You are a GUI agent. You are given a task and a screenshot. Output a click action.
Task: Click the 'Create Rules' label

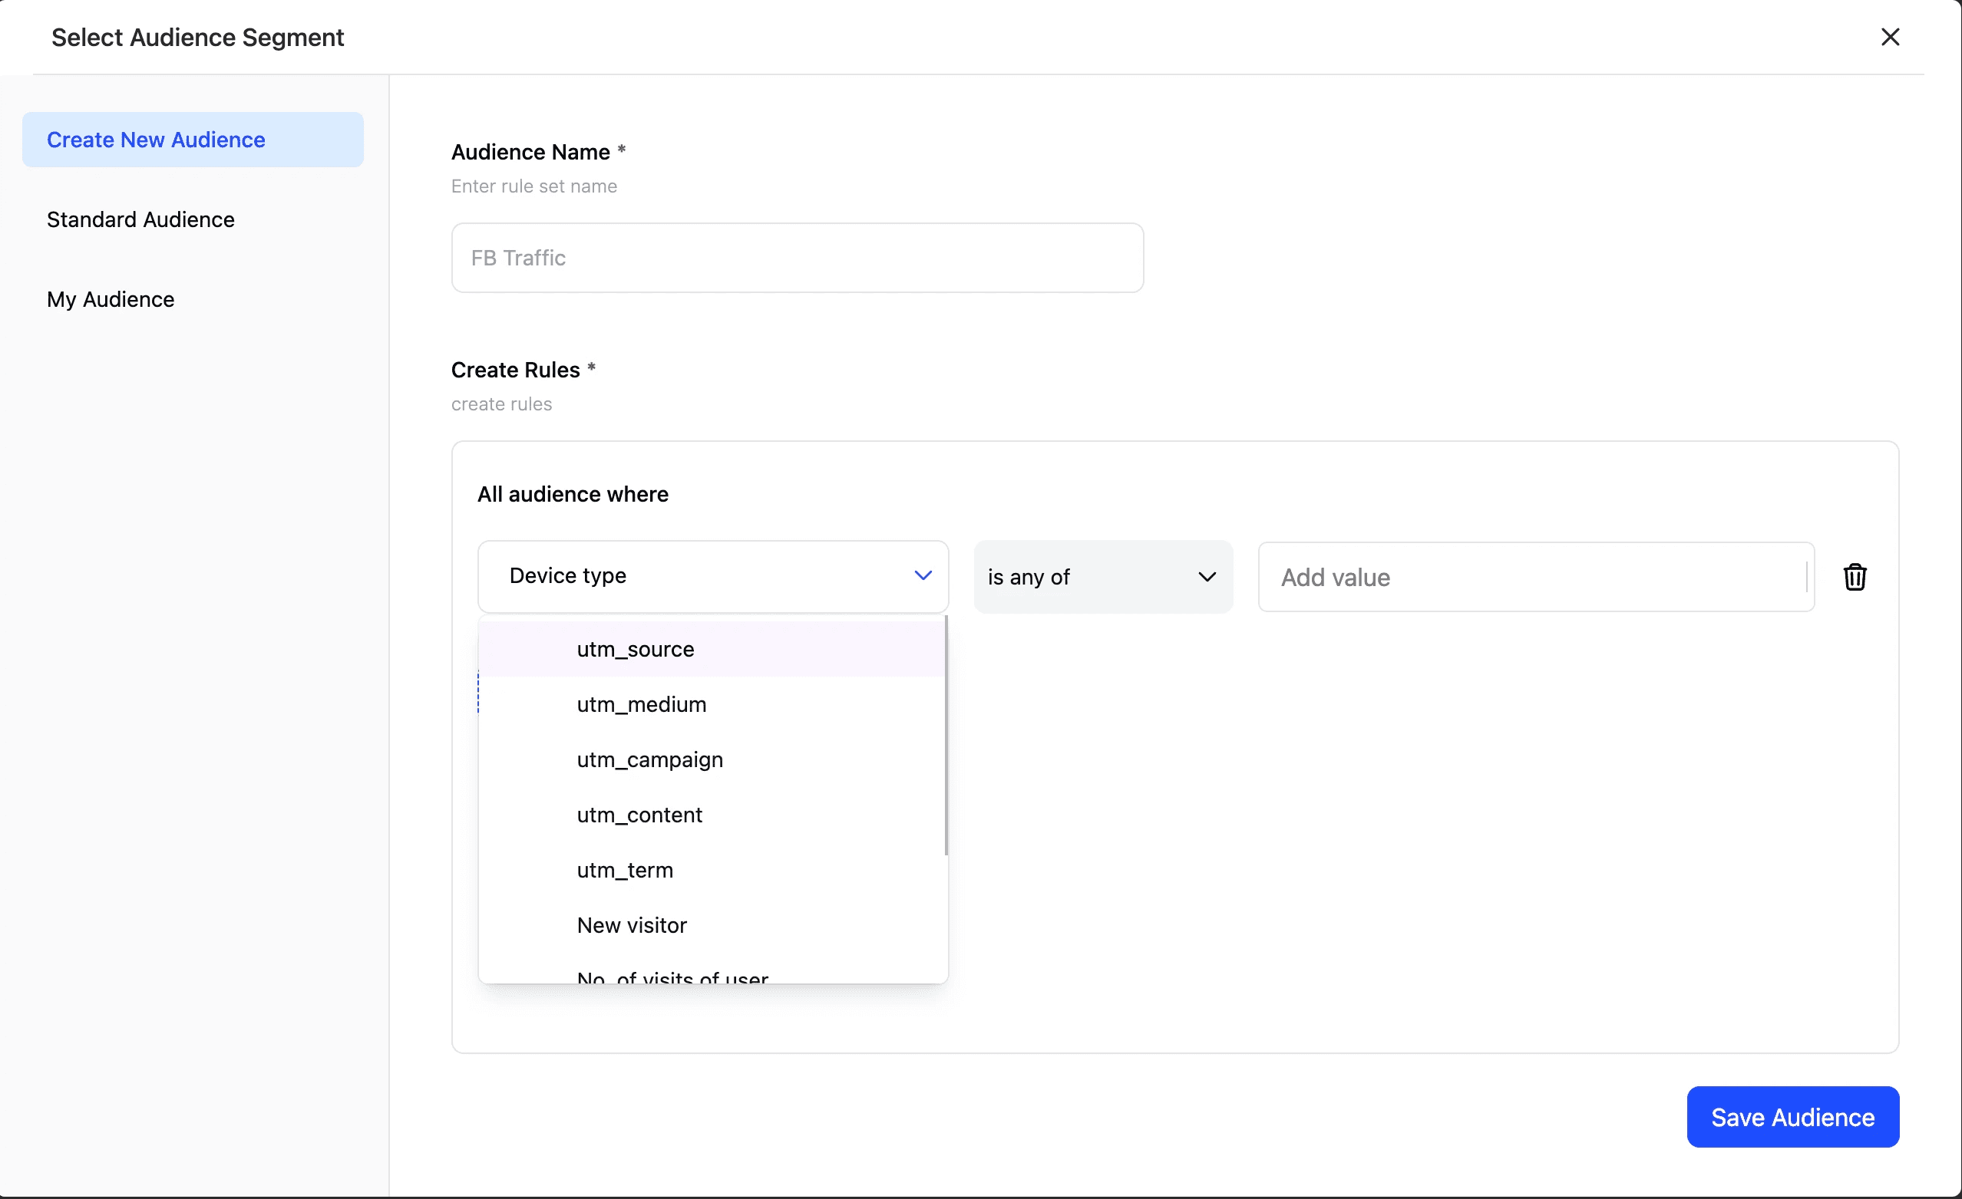[515, 370]
